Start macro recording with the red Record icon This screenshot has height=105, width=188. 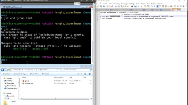click(175, 6)
